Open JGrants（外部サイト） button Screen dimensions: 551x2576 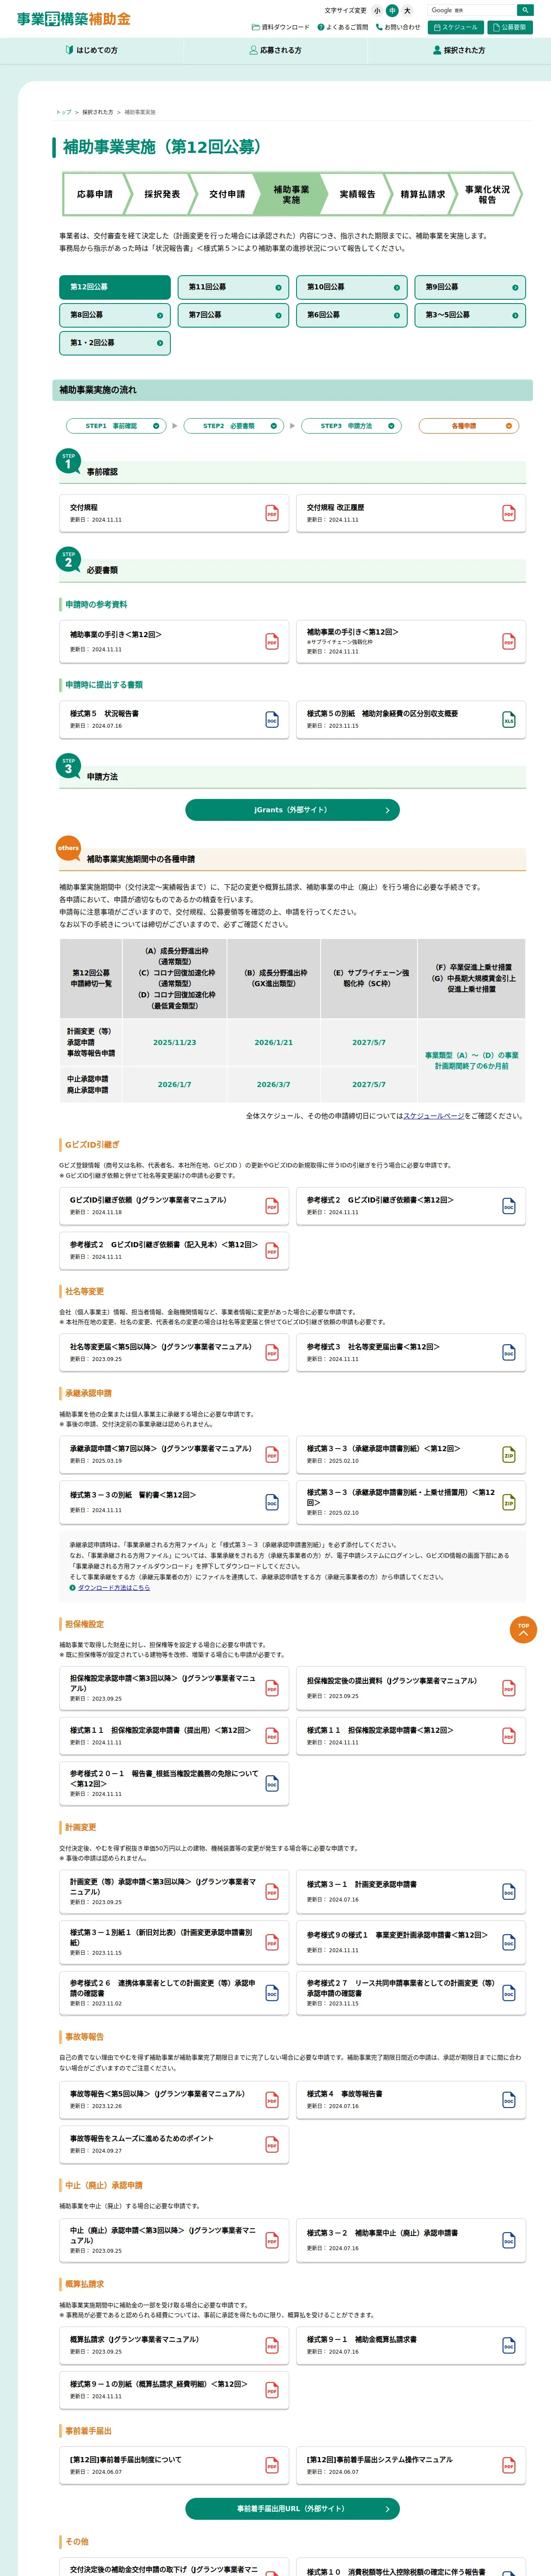(292, 810)
